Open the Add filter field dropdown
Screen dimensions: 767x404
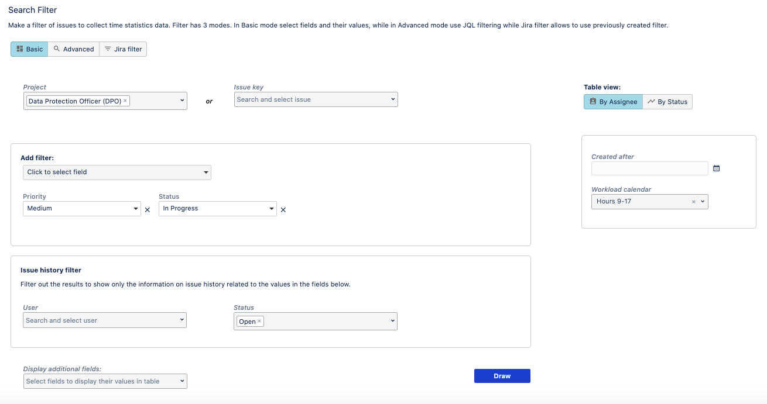tap(117, 172)
